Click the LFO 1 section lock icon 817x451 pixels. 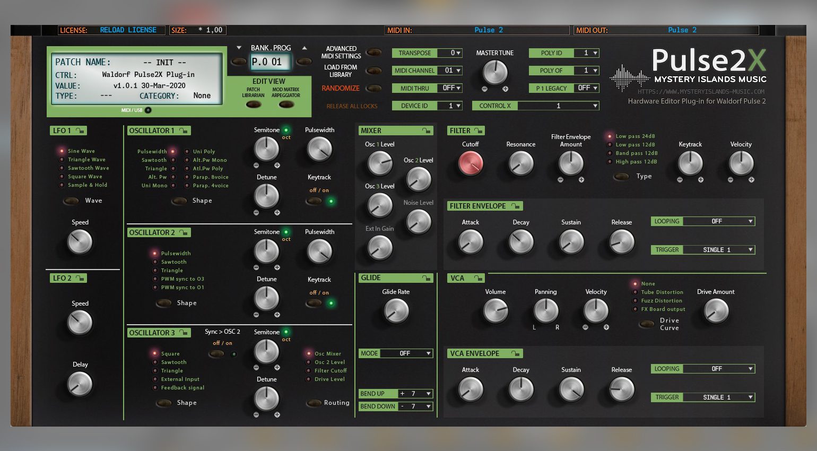[80, 131]
